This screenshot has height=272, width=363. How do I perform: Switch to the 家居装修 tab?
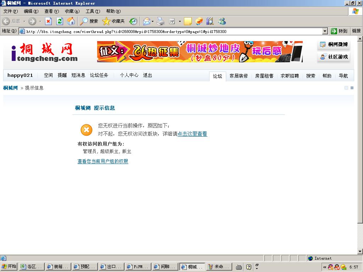(239, 76)
